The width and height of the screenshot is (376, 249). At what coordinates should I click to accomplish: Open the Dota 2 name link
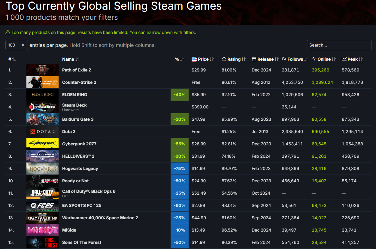click(x=69, y=132)
